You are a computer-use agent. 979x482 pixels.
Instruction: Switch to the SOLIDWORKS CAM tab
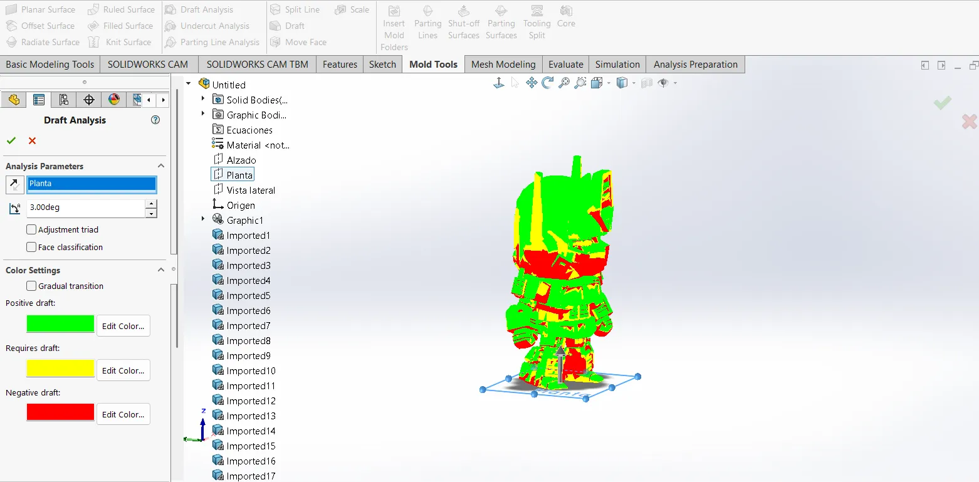point(148,64)
